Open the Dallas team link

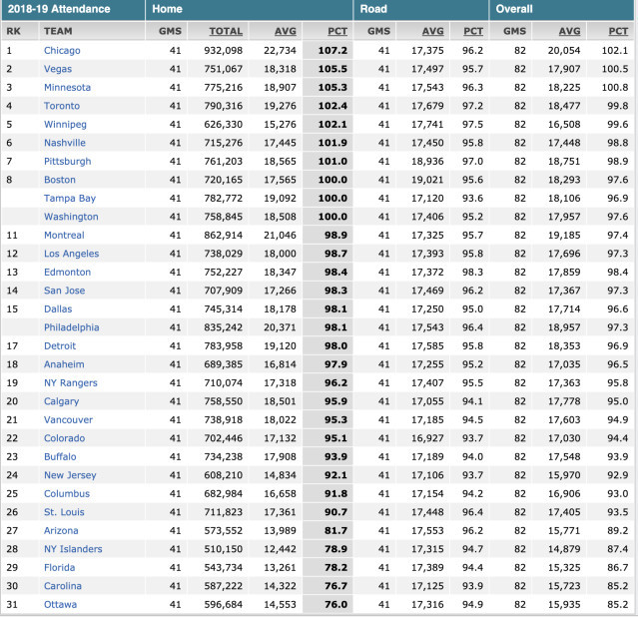coord(58,308)
